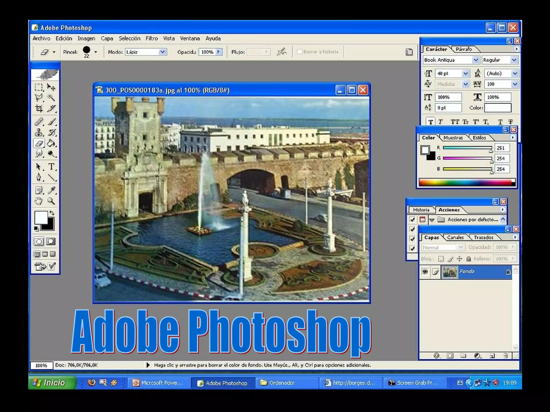The width and height of the screenshot is (550, 412).
Task: Select the Zoom magnifier tool
Action: pyautogui.click(x=51, y=201)
